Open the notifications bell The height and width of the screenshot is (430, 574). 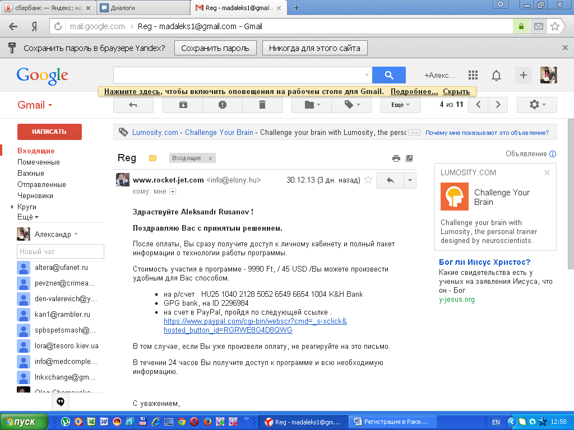(496, 76)
